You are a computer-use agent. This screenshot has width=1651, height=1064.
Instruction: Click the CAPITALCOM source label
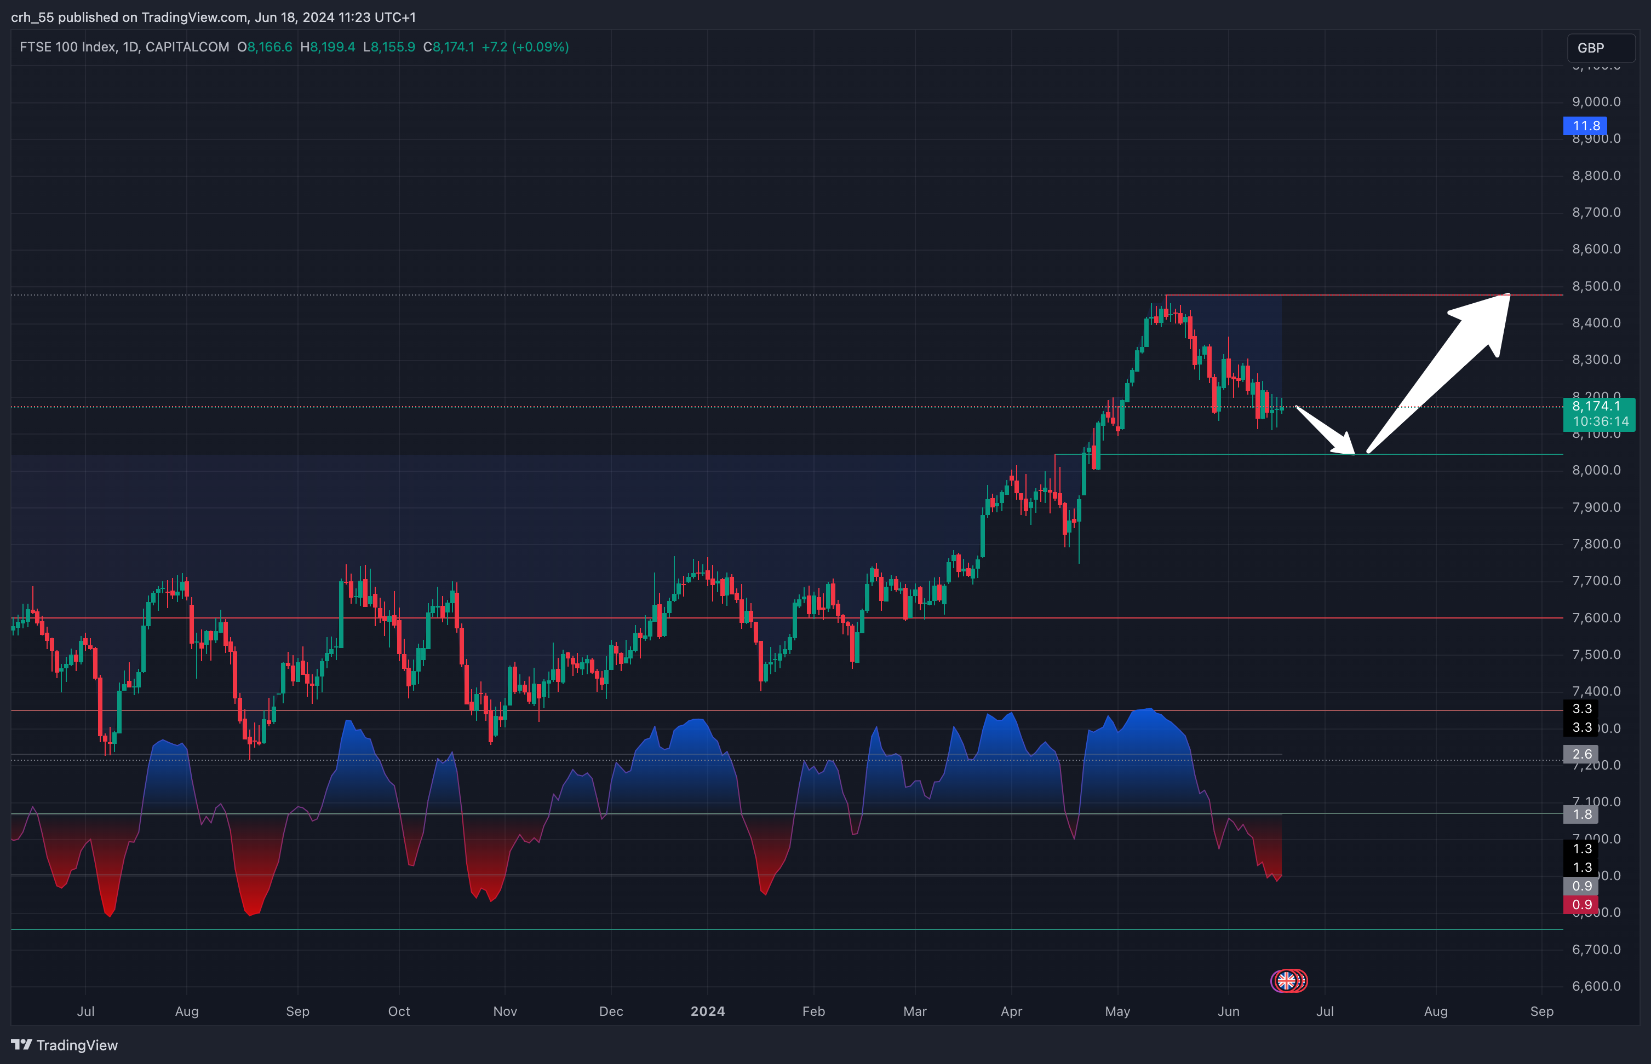187,47
